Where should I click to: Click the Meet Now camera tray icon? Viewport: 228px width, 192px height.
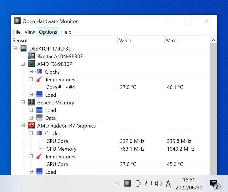click(138, 183)
